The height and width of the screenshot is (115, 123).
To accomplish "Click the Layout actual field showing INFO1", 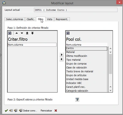I will pos(76,10).
